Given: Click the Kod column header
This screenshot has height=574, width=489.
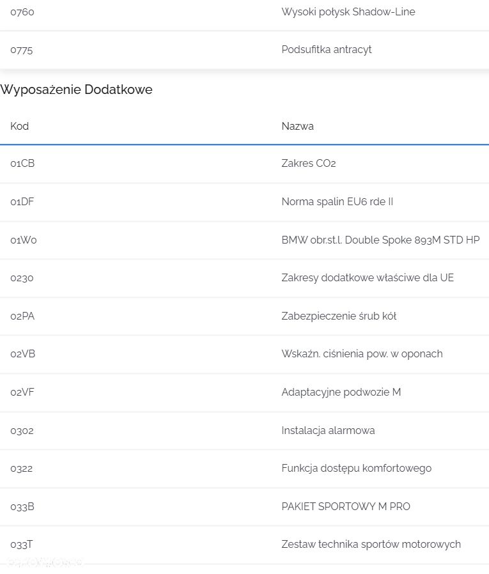Looking at the screenshot, I should click(x=19, y=127).
